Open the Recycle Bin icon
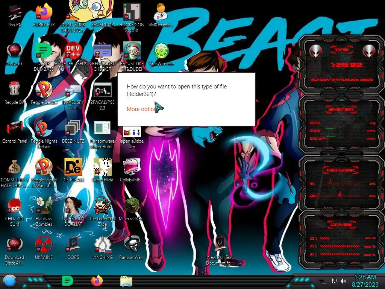Screen dimensions: 385x289 (x=15, y=93)
